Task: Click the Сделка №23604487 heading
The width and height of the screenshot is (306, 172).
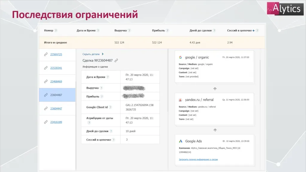Action: coord(98,61)
